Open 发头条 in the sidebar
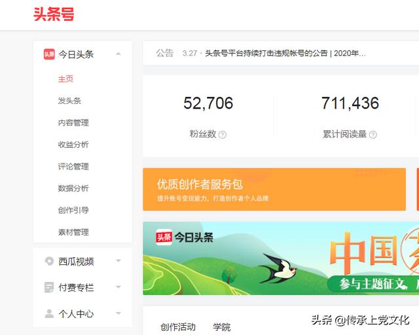419x335 pixels. (x=69, y=101)
